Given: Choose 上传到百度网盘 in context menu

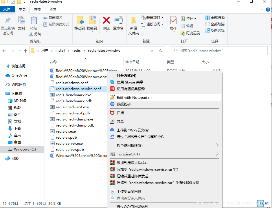Looking at the screenshot, I should 164,191.
